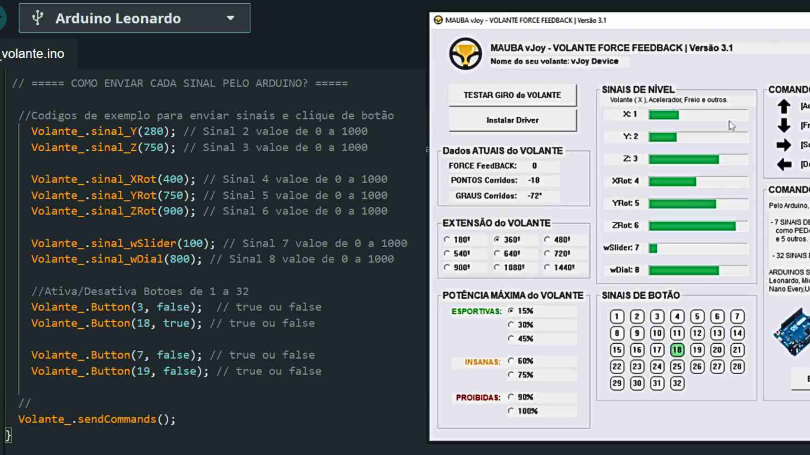Screen dimensions: 810x455
Task: Click button signal indicator 25
Action: 677,367
